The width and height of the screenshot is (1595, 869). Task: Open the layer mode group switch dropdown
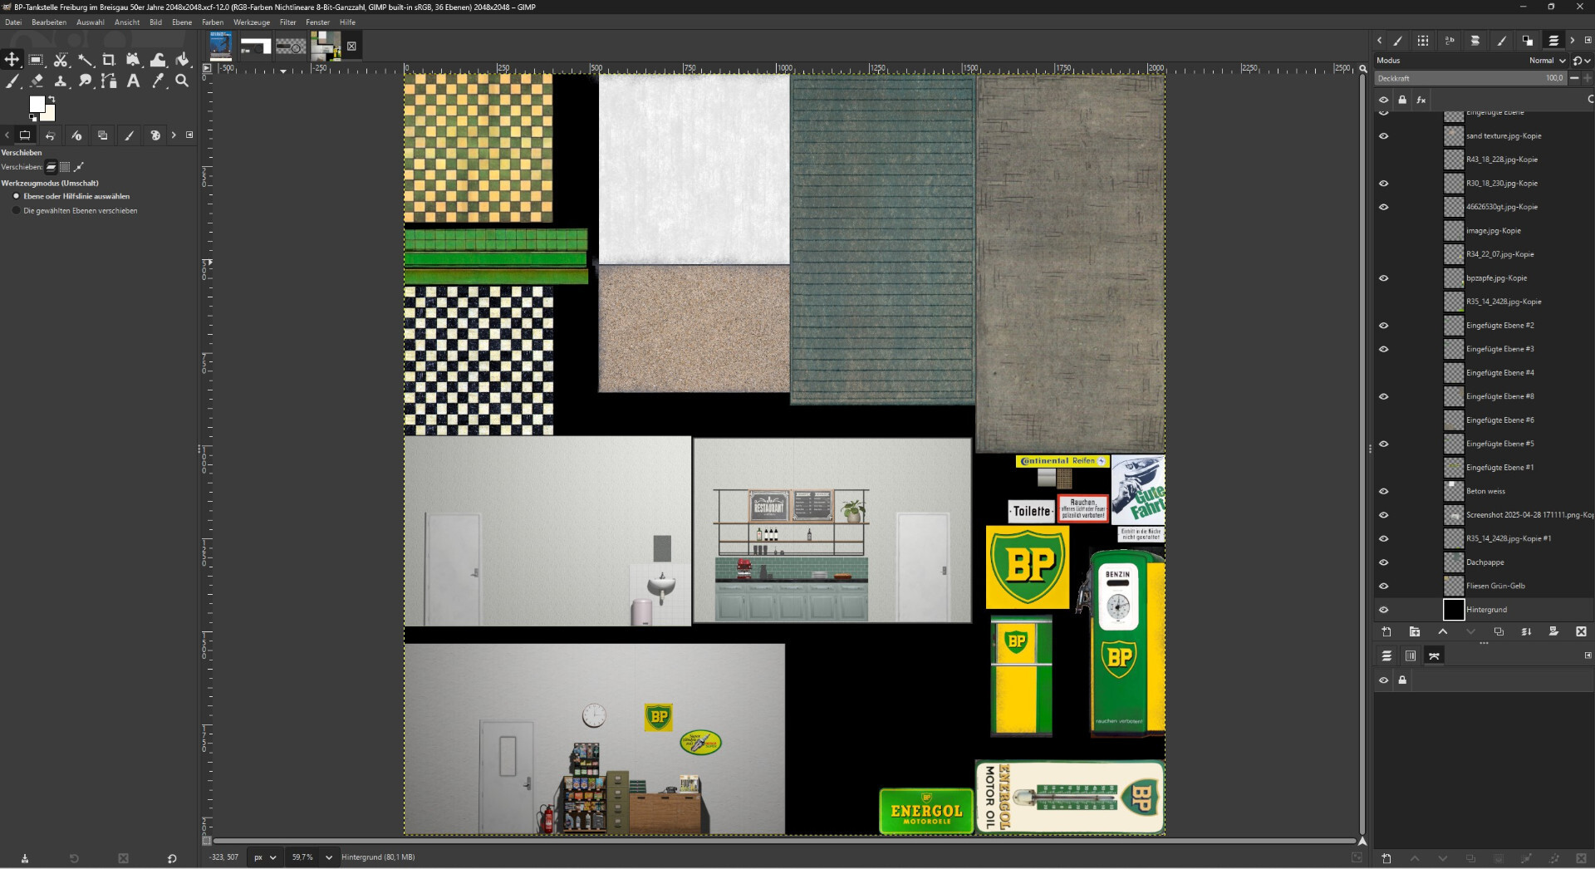pos(1581,61)
